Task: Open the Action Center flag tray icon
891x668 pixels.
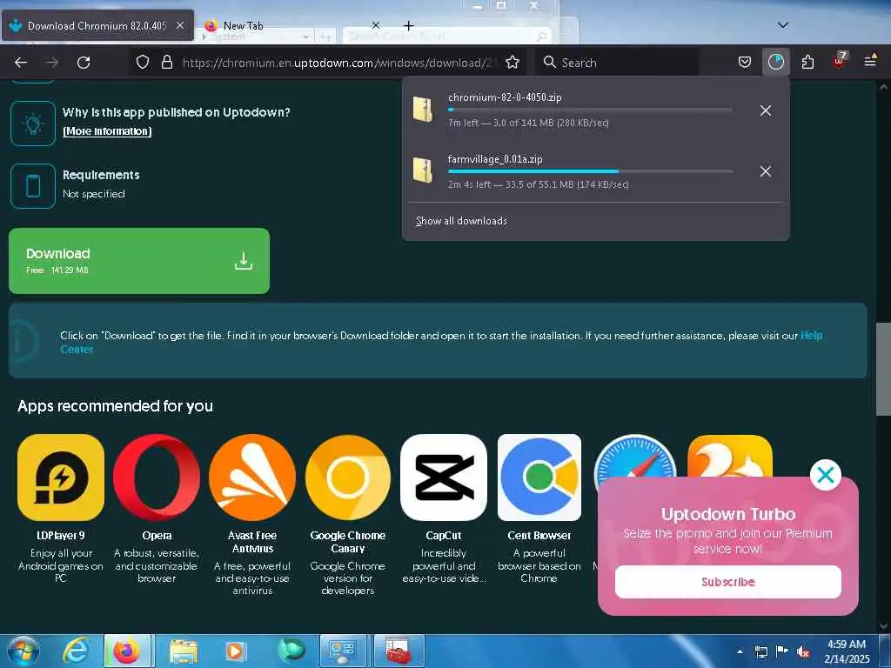Action: pyautogui.click(x=782, y=651)
